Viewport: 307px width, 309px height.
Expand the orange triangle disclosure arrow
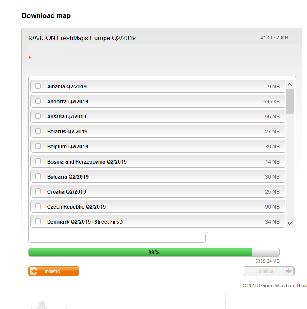[30, 58]
